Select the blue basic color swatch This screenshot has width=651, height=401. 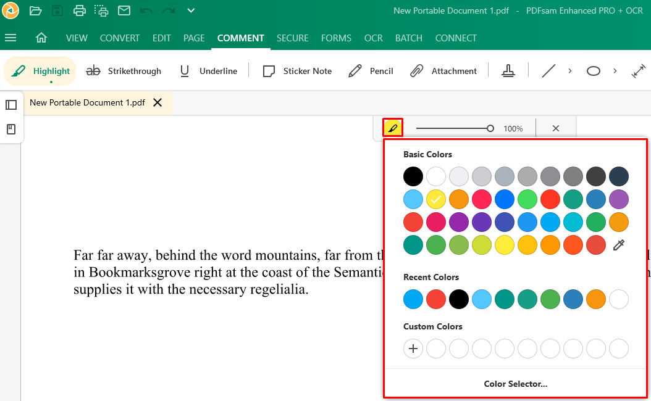[505, 199]
